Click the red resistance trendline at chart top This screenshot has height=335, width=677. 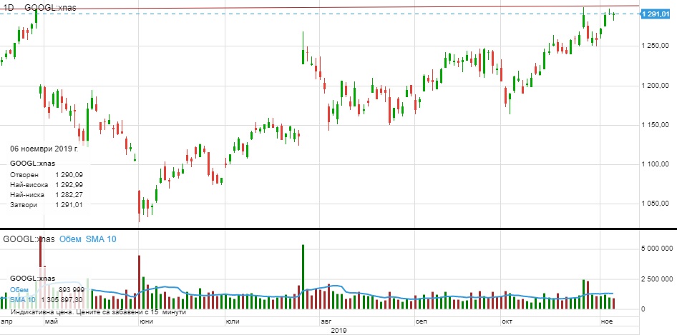[319, 7]
